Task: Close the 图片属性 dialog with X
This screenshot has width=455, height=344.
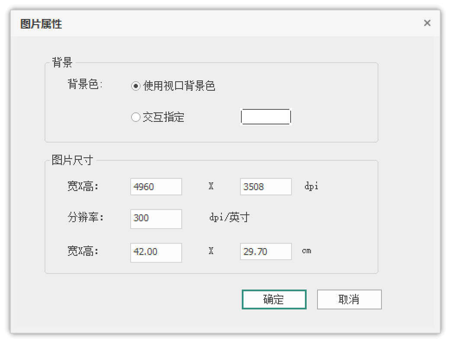Action: click(427, 23)
